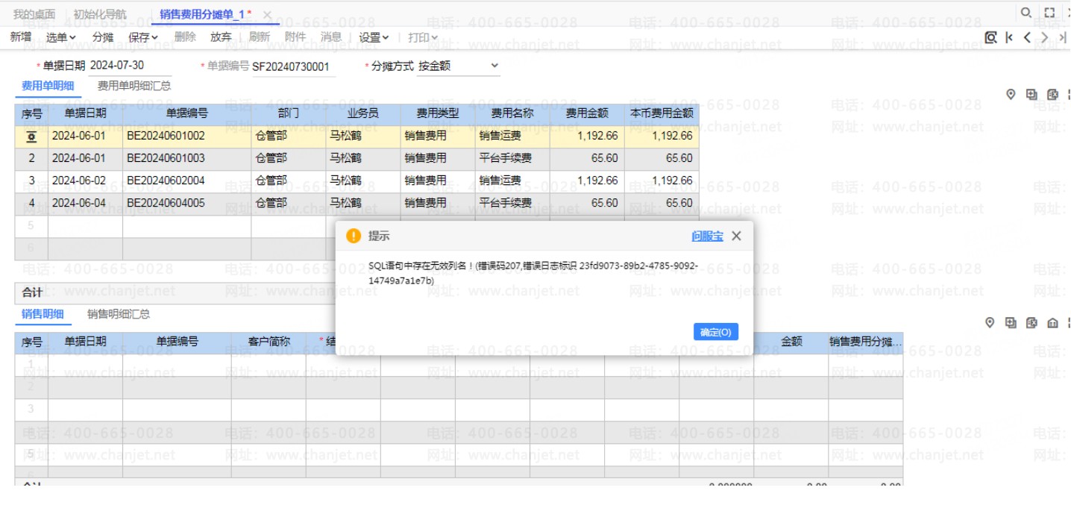Open the 设置 dropdown menu

click(374, 37)
